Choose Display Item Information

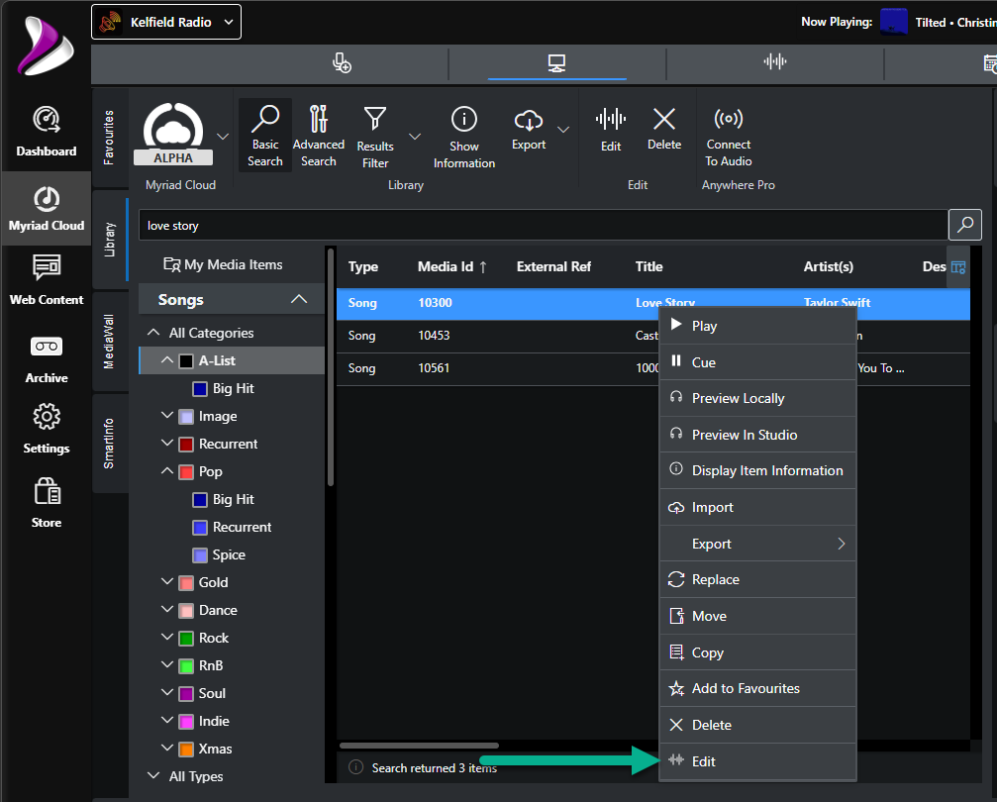tap(757, 470)
